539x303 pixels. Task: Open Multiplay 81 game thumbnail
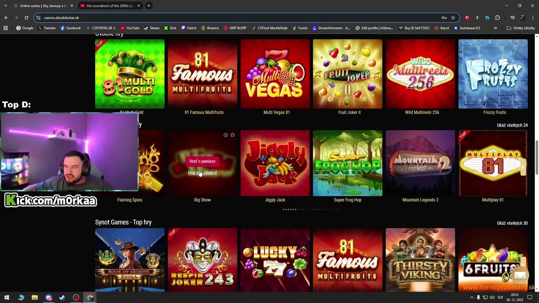[493, 163]
